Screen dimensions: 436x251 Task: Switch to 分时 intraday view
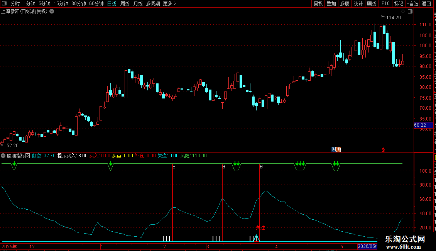pyautogui.click(x=15, y=3)
